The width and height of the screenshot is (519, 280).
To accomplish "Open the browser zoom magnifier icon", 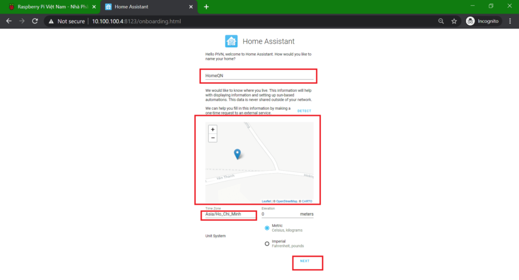I will (x=441, y=21).
